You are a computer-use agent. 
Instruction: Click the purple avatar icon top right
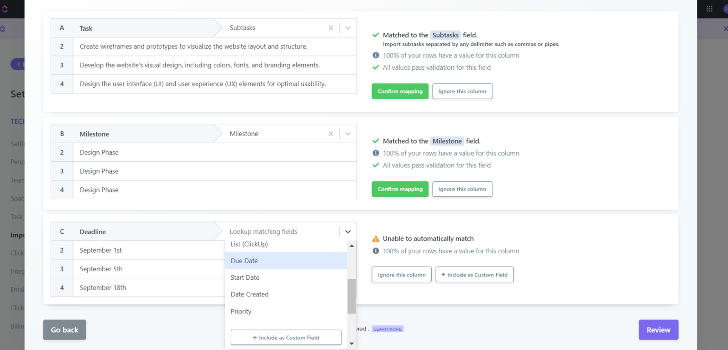[725, 9]
